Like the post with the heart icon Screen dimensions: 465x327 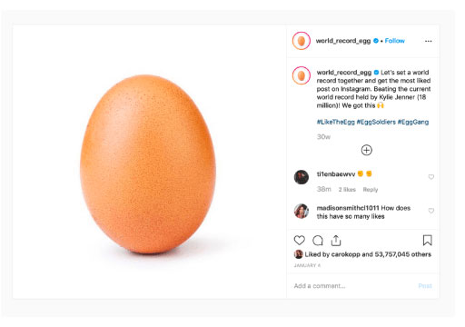pyautogui.click(x=299, y=241)
